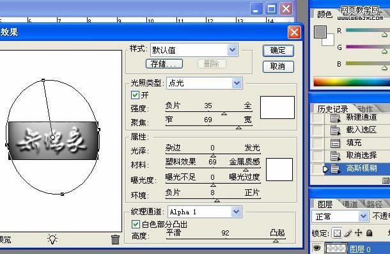Open the 纹理通道 texture channel dropdown
This screenshot has width=390, height=254.
click(x=236, y=212)
